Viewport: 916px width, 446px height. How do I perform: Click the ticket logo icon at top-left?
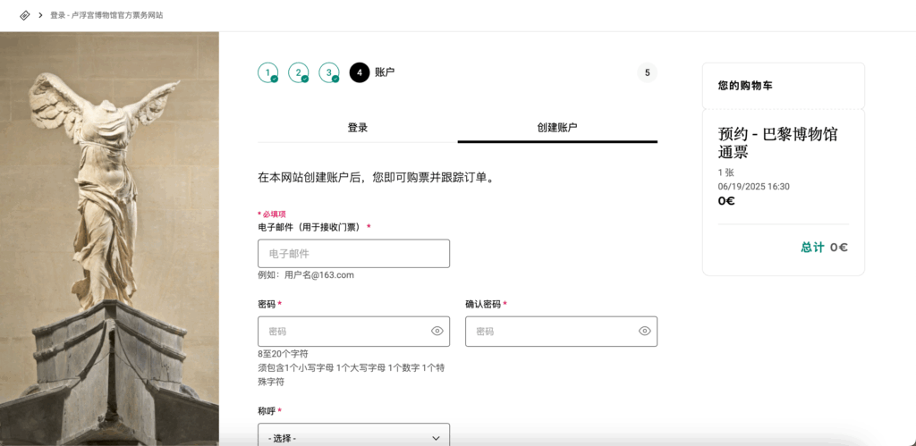click(24, 15)
